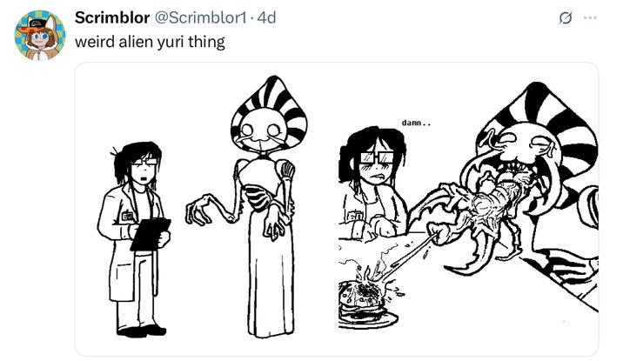Click the "weird alien yuri thing" text

click(150, 42)
